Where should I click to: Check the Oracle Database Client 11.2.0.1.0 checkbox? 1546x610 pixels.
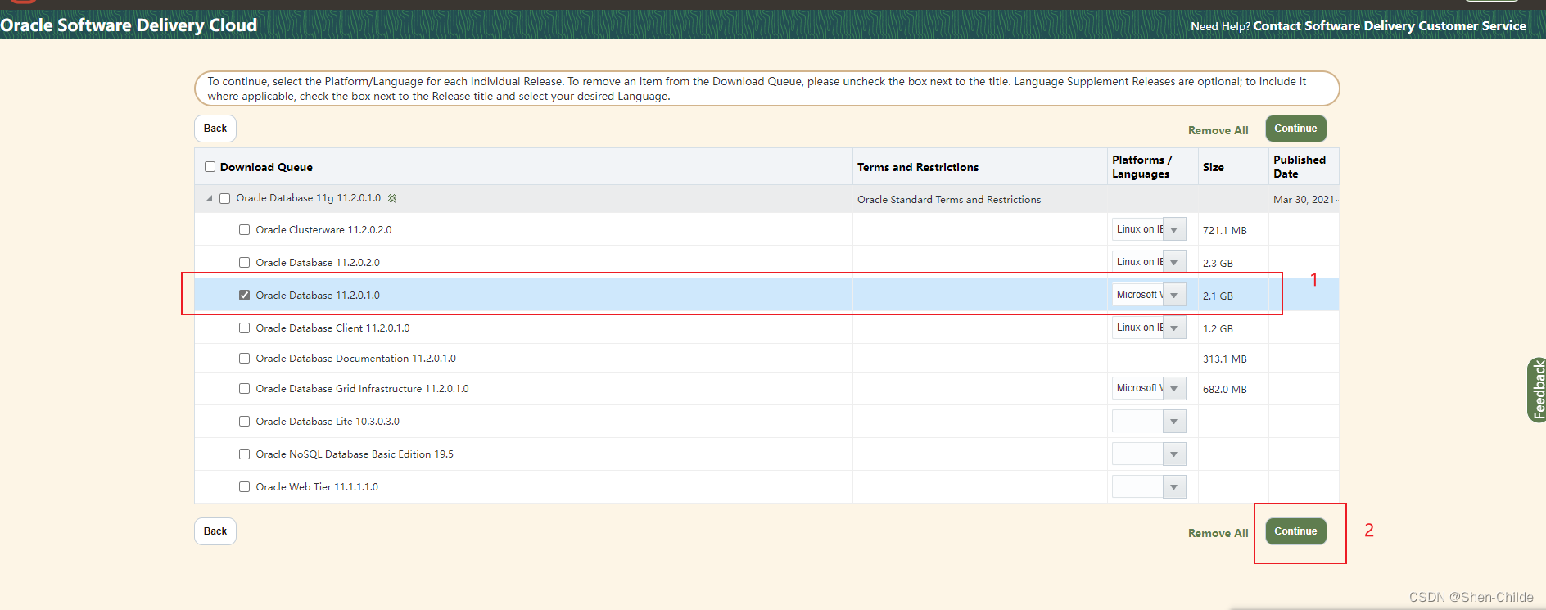coord(244,328)
